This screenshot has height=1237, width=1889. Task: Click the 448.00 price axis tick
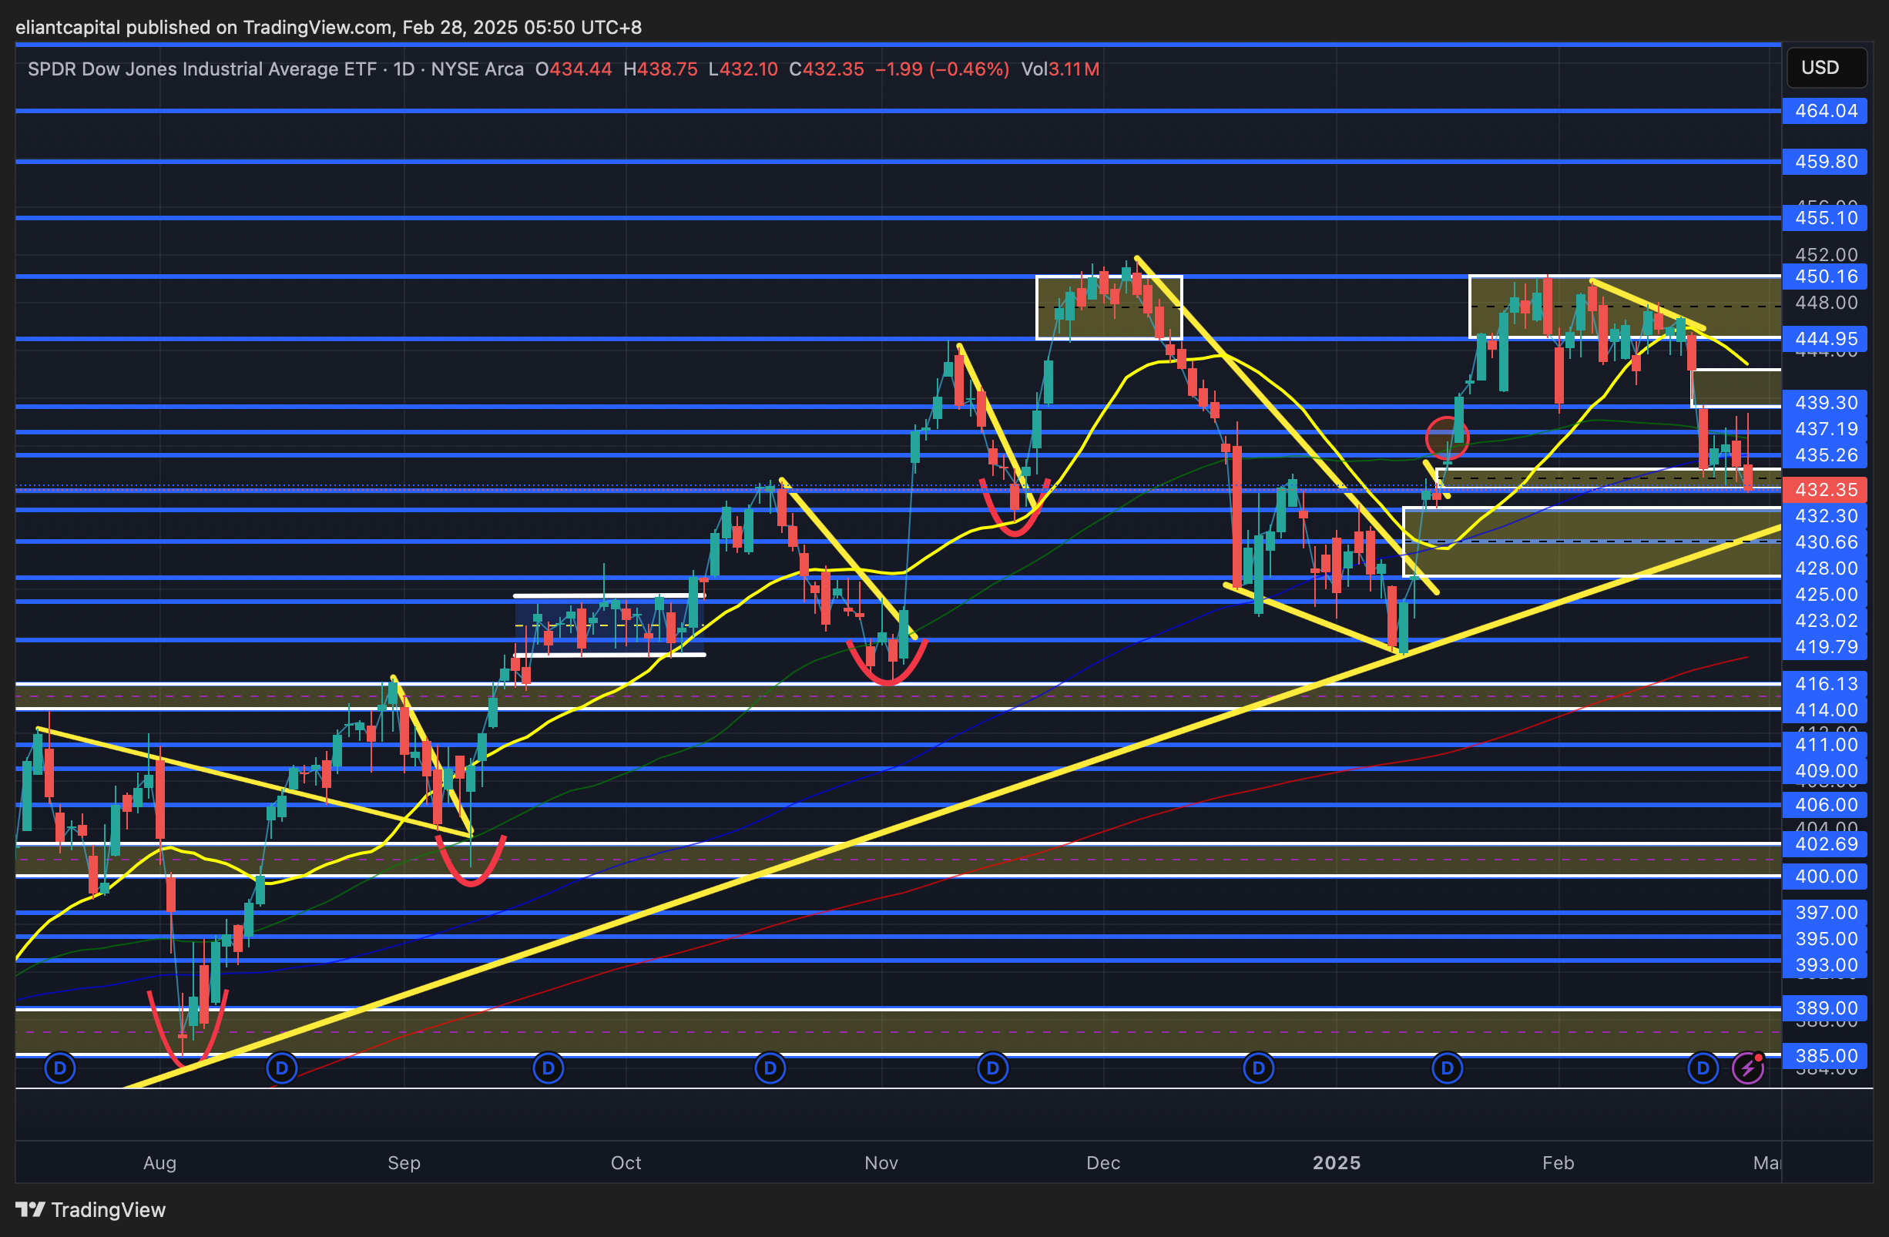pyautogui.click(x=1827, y=302)
